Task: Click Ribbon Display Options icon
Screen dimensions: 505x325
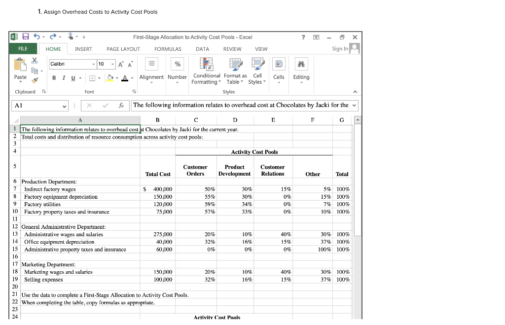Action: click(316, 37)
